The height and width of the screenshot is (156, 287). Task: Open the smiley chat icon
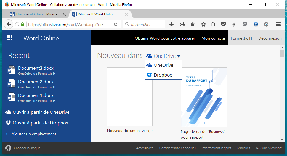245,24
